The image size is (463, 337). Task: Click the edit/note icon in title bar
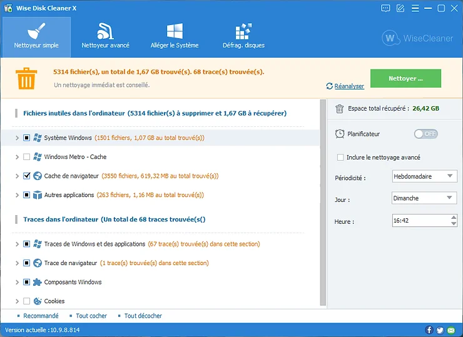point(400,8)
